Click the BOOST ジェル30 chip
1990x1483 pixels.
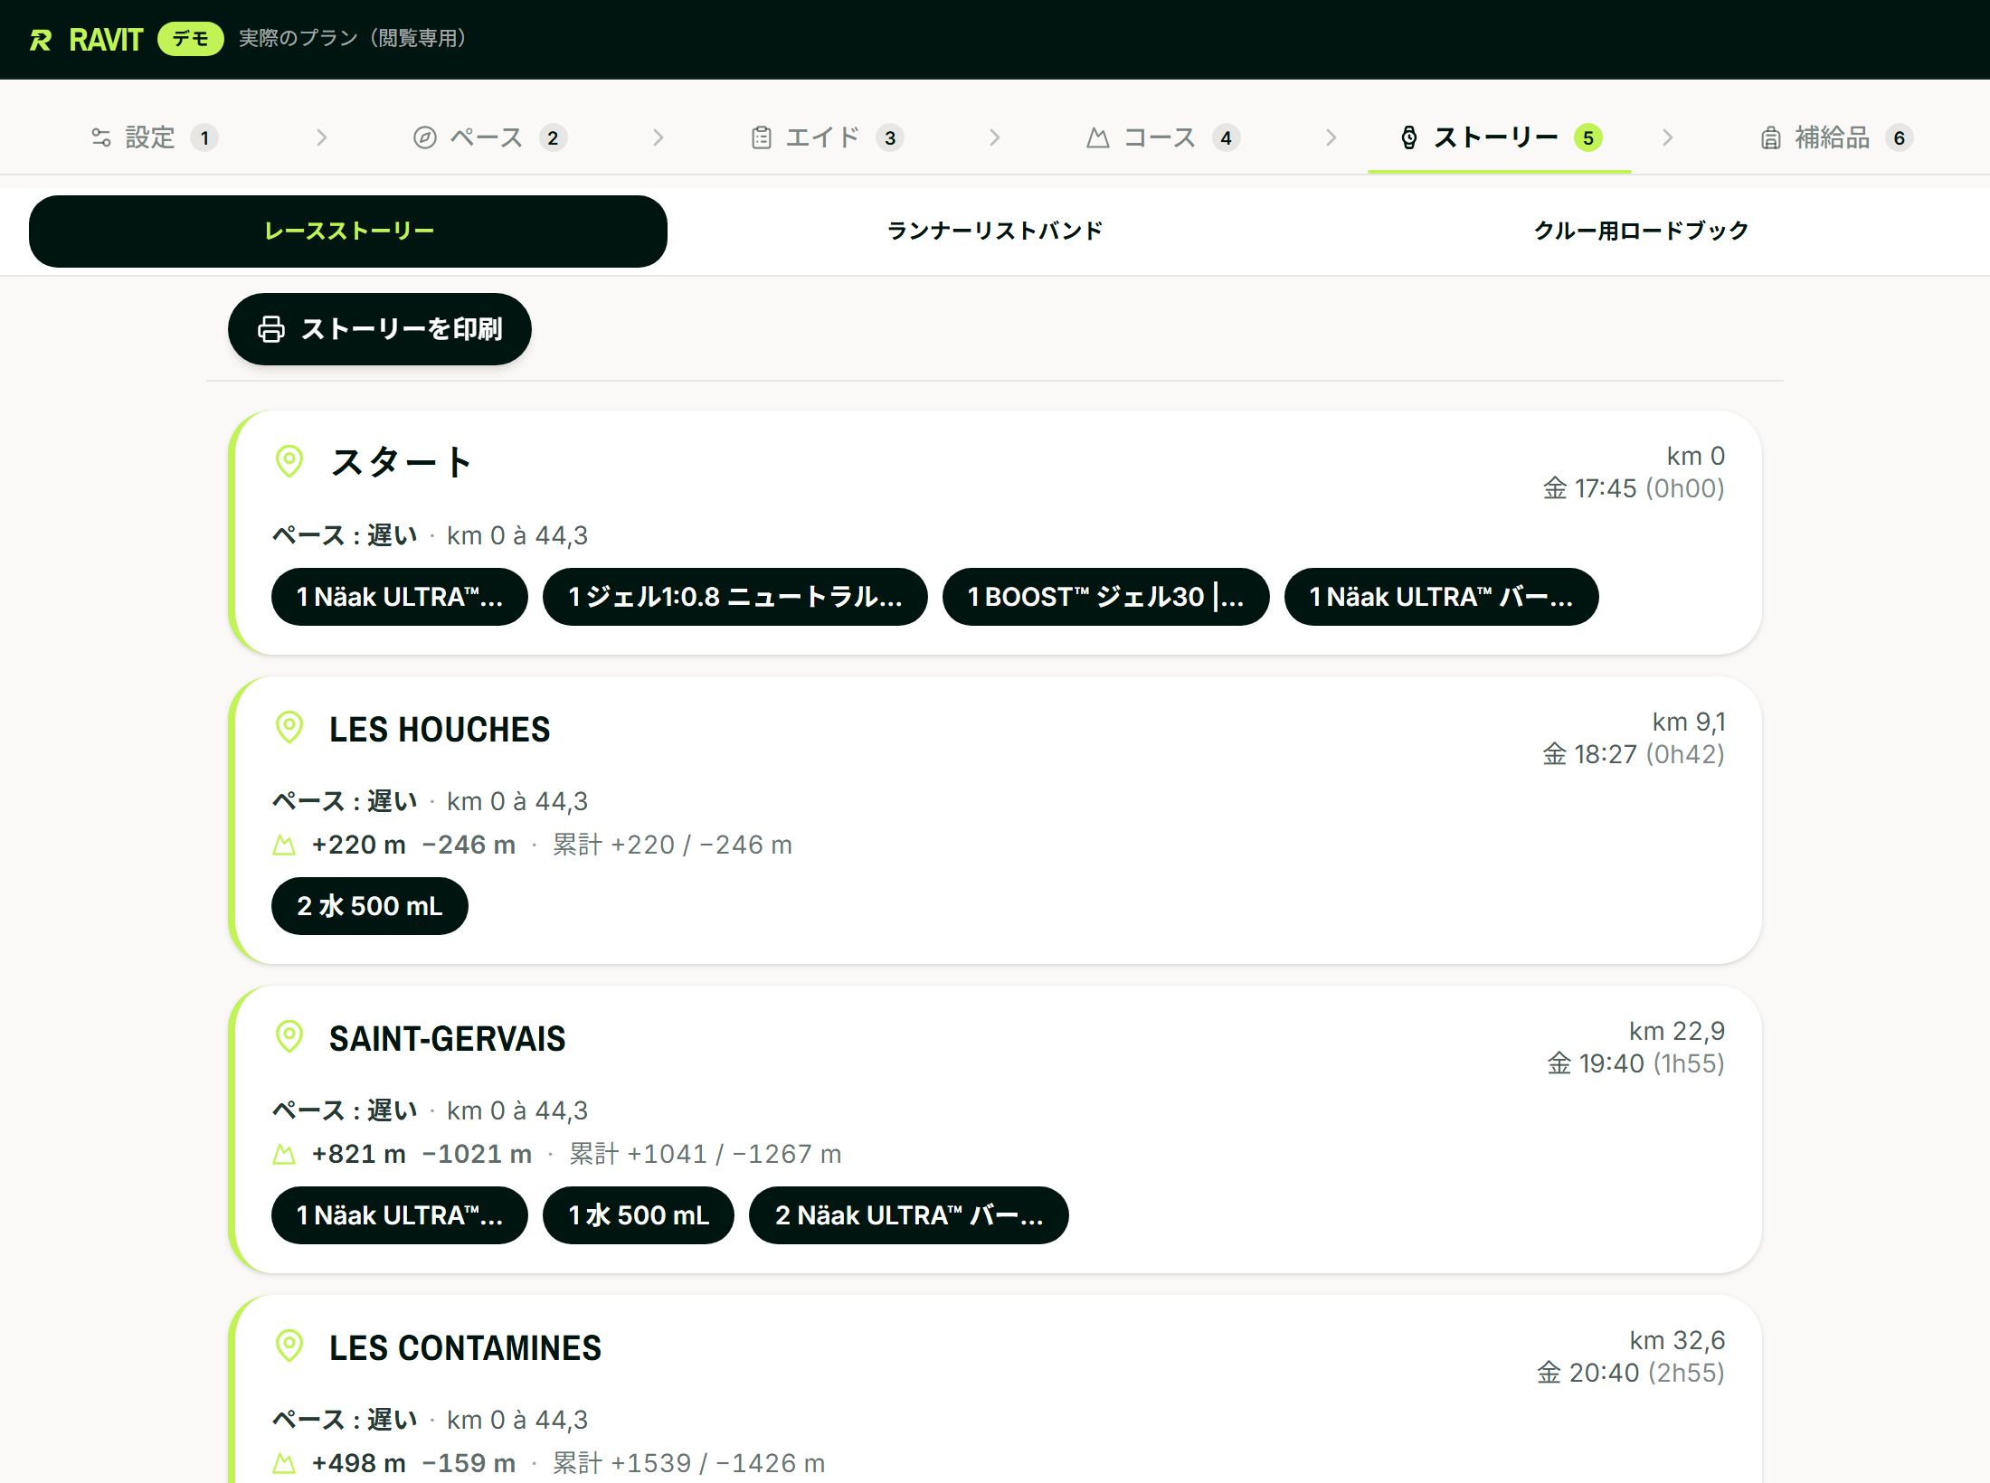point(1106,597)
